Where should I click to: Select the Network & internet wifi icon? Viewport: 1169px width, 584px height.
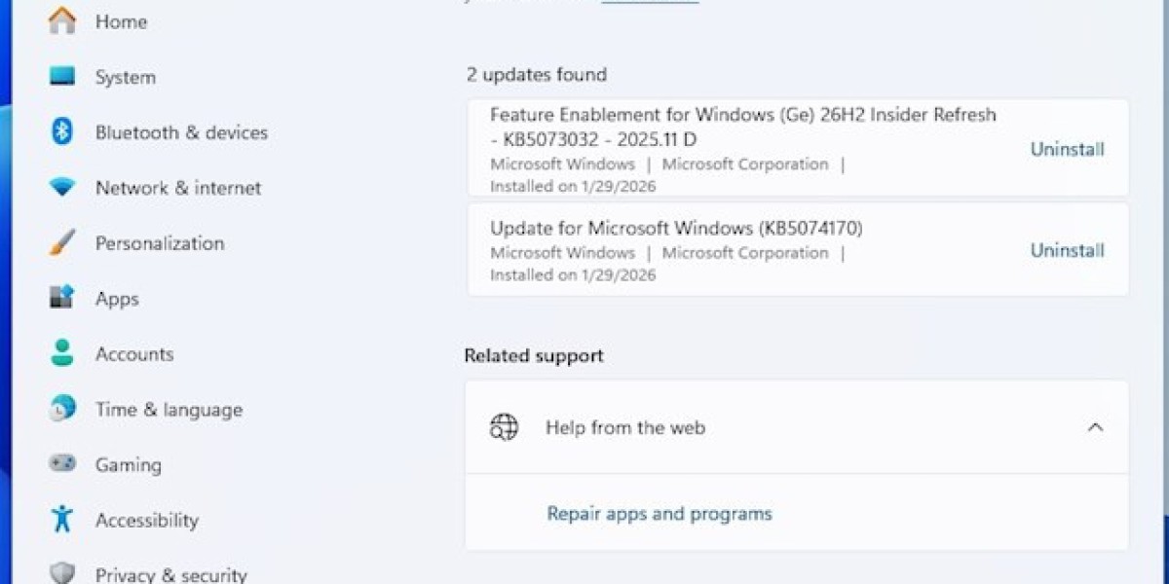pyautogui.click(x=62, y=188)
